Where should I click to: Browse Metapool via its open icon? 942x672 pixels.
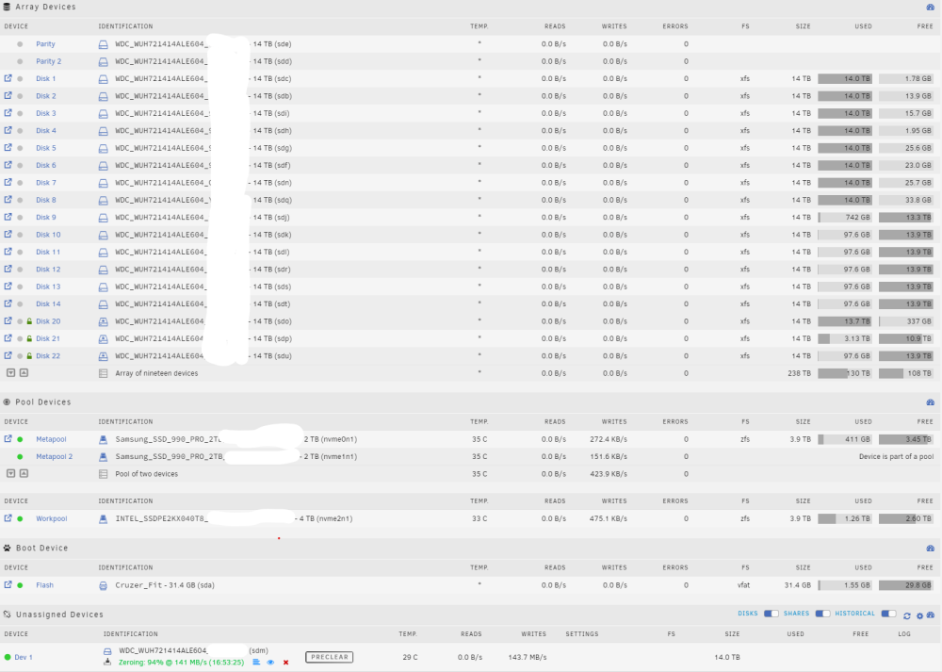coord(8,439)
